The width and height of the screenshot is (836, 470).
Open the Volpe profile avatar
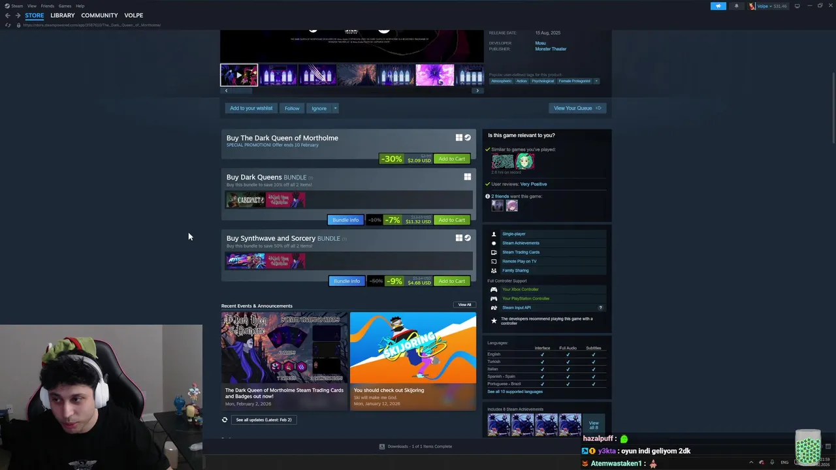coord(752,6)
